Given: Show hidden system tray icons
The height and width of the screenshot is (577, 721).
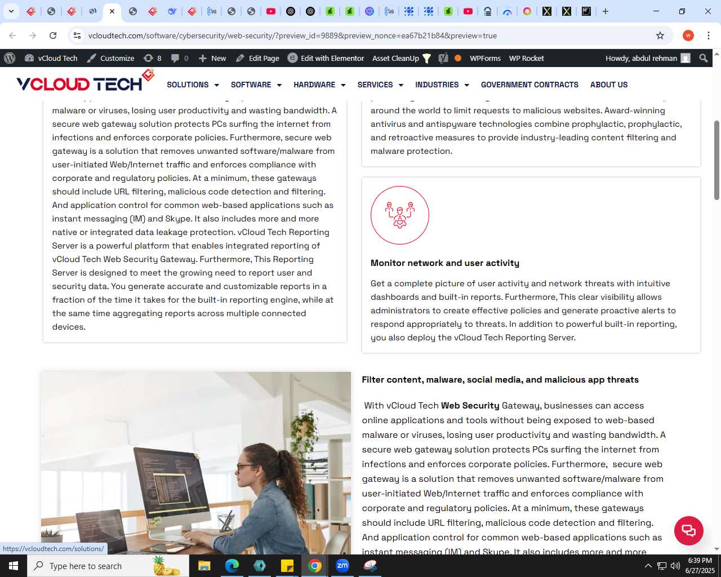Looking at the screenshot, I should (648, 566).
